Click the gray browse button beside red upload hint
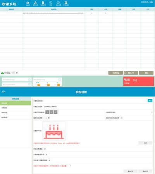Viewport: 155px width, 174px height. pos(145,143)
